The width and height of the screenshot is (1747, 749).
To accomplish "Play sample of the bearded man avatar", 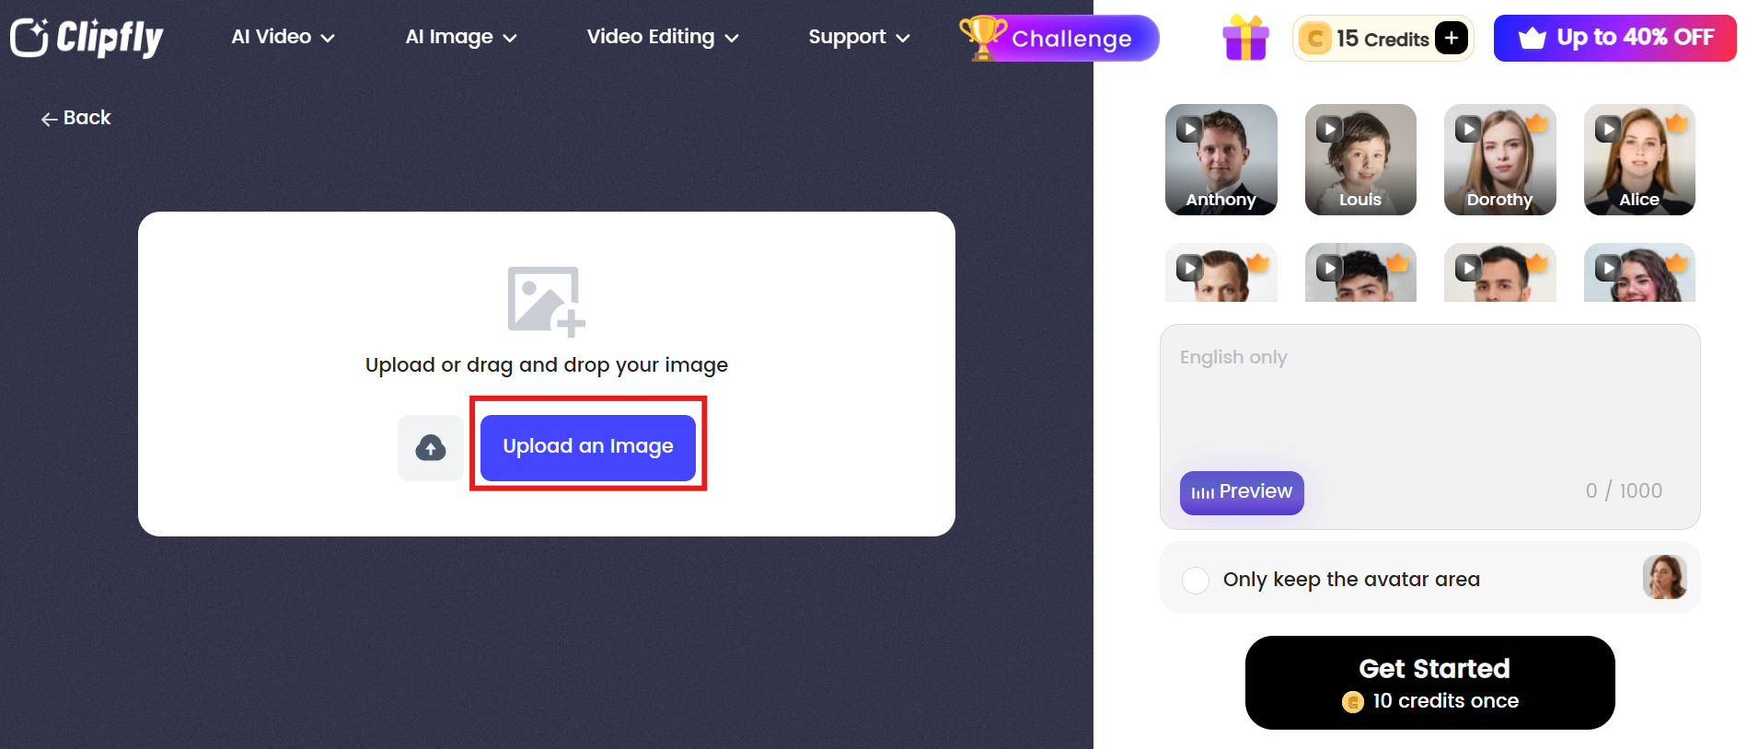I will (x=1468, y=268).
